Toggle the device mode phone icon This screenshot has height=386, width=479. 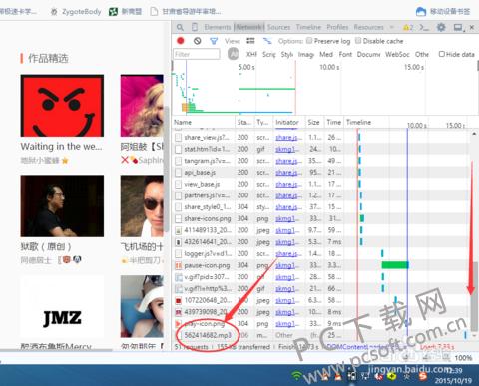pos(195,27)
